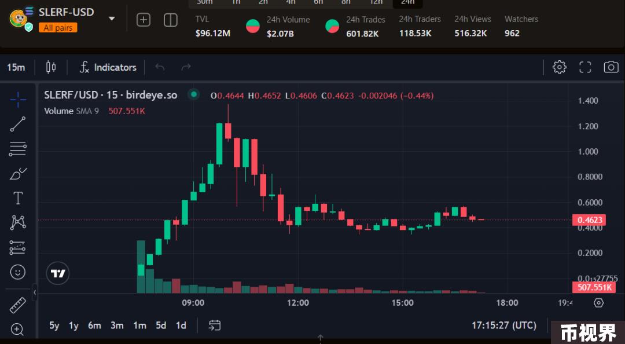The image size is (625, 344).
Task: Set chart range to 6m
Action: point(94,325)
